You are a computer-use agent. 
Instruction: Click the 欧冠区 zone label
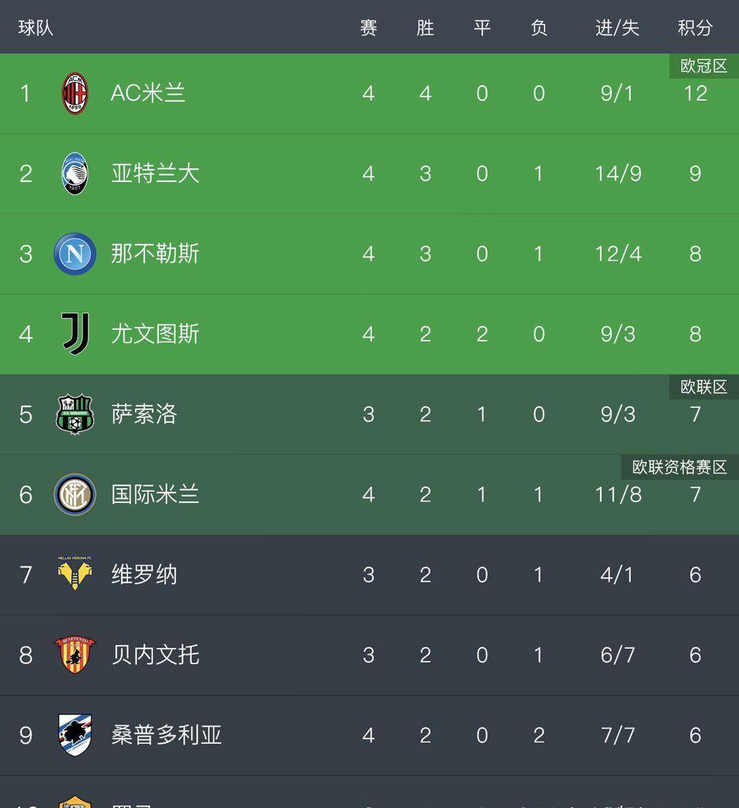tap(704, 66)
